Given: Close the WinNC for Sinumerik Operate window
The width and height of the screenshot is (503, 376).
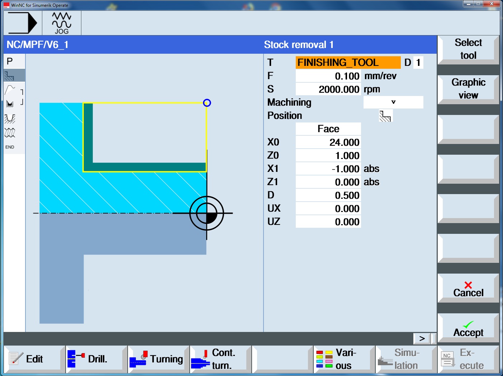Looking at the screenshot, I should [x=492, y=4].
